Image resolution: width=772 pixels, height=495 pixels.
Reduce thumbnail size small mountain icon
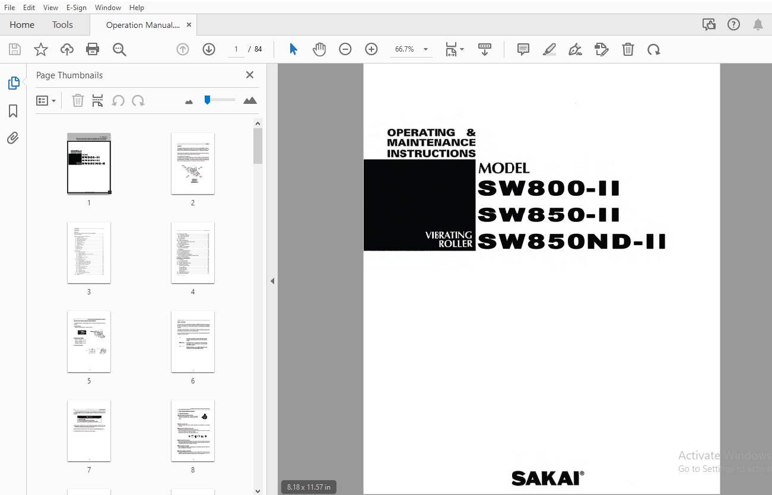click(189, 101)
